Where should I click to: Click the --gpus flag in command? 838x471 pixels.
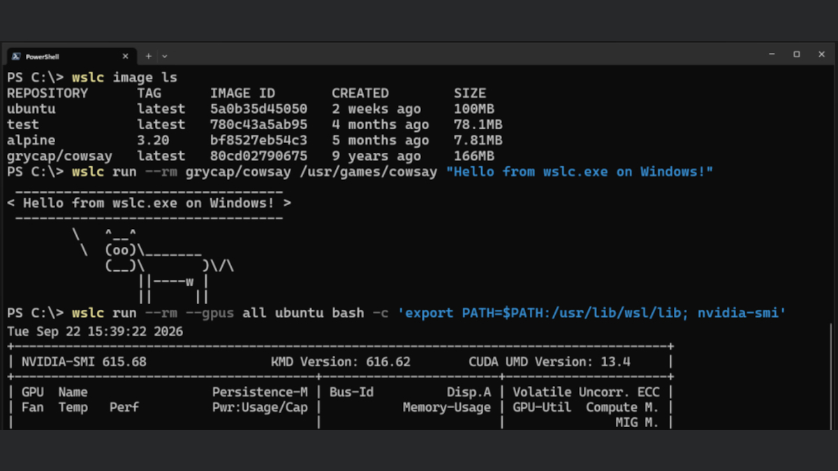[209, 313]
